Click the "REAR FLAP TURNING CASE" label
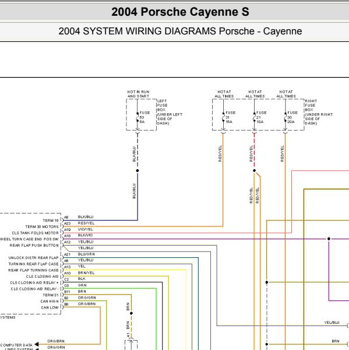This screenshot has width=349, height=350. tap(33, 270)
